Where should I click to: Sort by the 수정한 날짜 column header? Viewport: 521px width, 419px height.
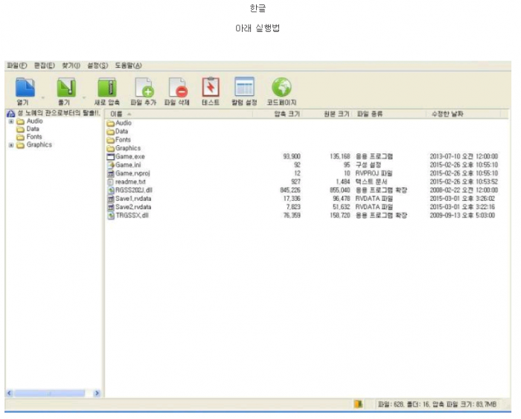click(447, 114)
